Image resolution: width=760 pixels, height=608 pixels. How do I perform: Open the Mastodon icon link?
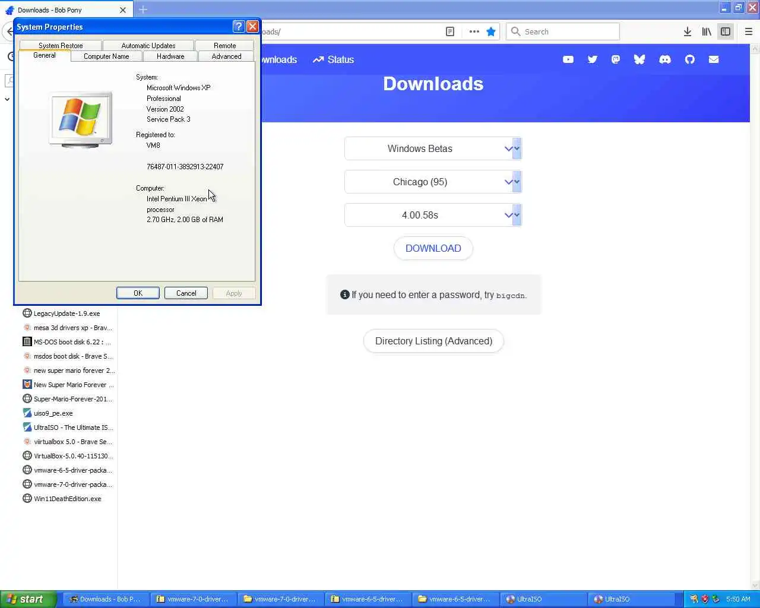[x=616, y=59]
